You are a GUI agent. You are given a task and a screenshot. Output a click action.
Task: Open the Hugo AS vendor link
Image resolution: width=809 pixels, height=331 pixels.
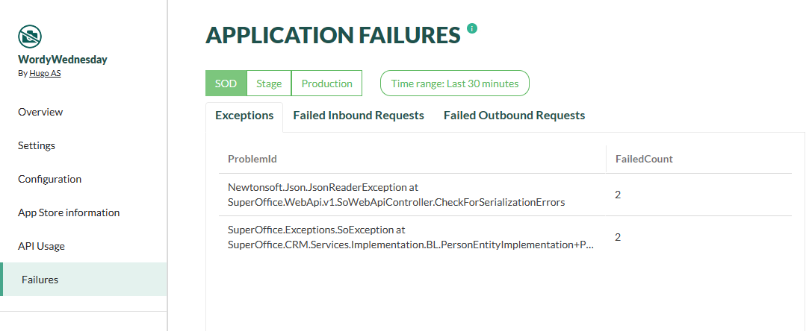(45, 73)
